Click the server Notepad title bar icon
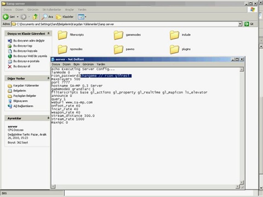 (x=53, y=59)
